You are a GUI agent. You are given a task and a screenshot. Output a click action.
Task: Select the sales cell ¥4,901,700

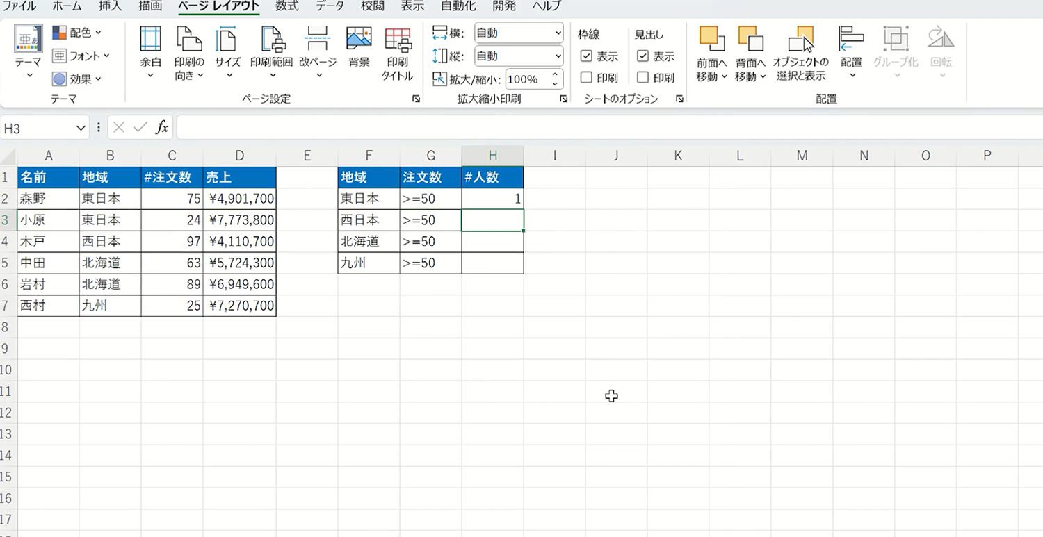pyautogui.click(x=239, y=199)
